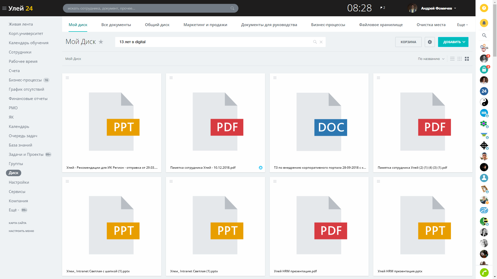Click the search icon in right panel
Viewport: 497px width, 279px height.
pos(484,35)
